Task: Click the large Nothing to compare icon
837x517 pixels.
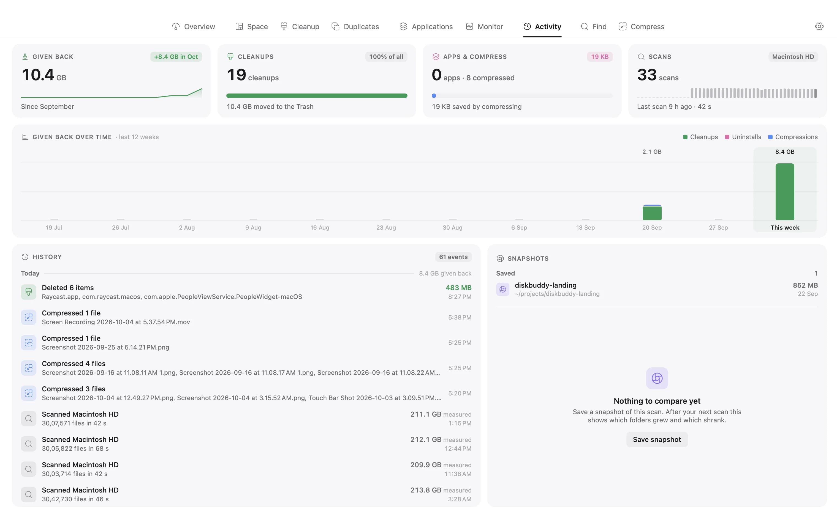Action: point(657,378)
